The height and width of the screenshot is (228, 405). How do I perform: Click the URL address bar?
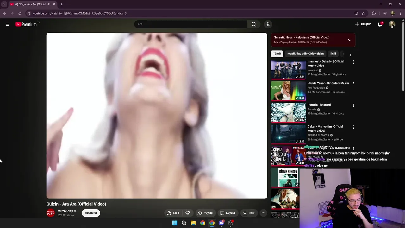190,13
